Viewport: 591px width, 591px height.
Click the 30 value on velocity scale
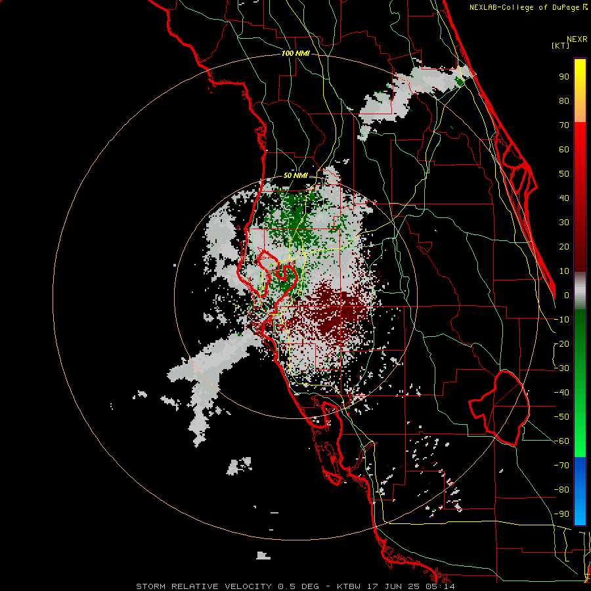tap(564, 223)
